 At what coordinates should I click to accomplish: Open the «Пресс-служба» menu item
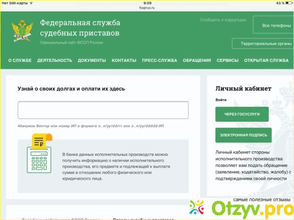pos(159,60)
